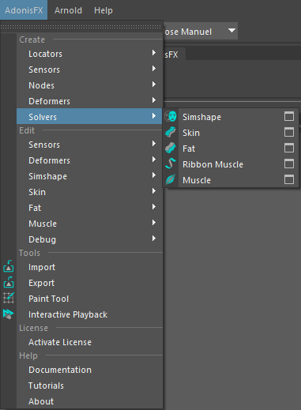Open the AdonisFX menu
The width and height of the screenshot is (301, 410).
pos(24,10)
